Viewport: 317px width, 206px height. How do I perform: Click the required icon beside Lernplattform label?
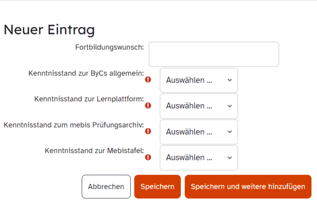(x=148, y=106)
